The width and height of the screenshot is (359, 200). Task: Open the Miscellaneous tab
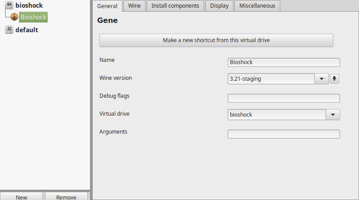click(x=257, y=6)
